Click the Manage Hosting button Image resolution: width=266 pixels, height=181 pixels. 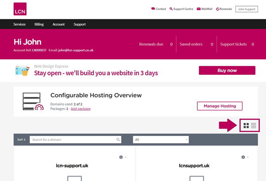coord(220,106)
